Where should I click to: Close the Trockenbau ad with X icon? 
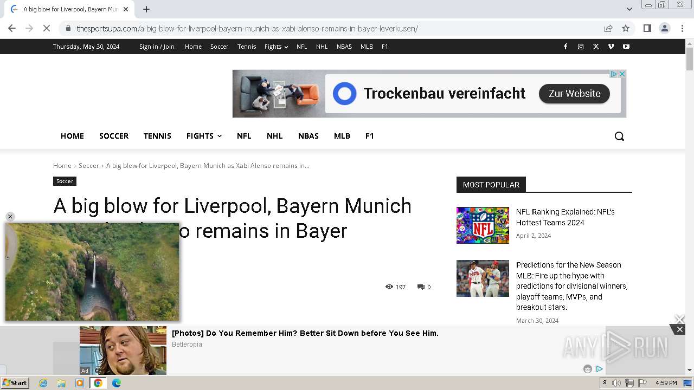tap(622, 74)
